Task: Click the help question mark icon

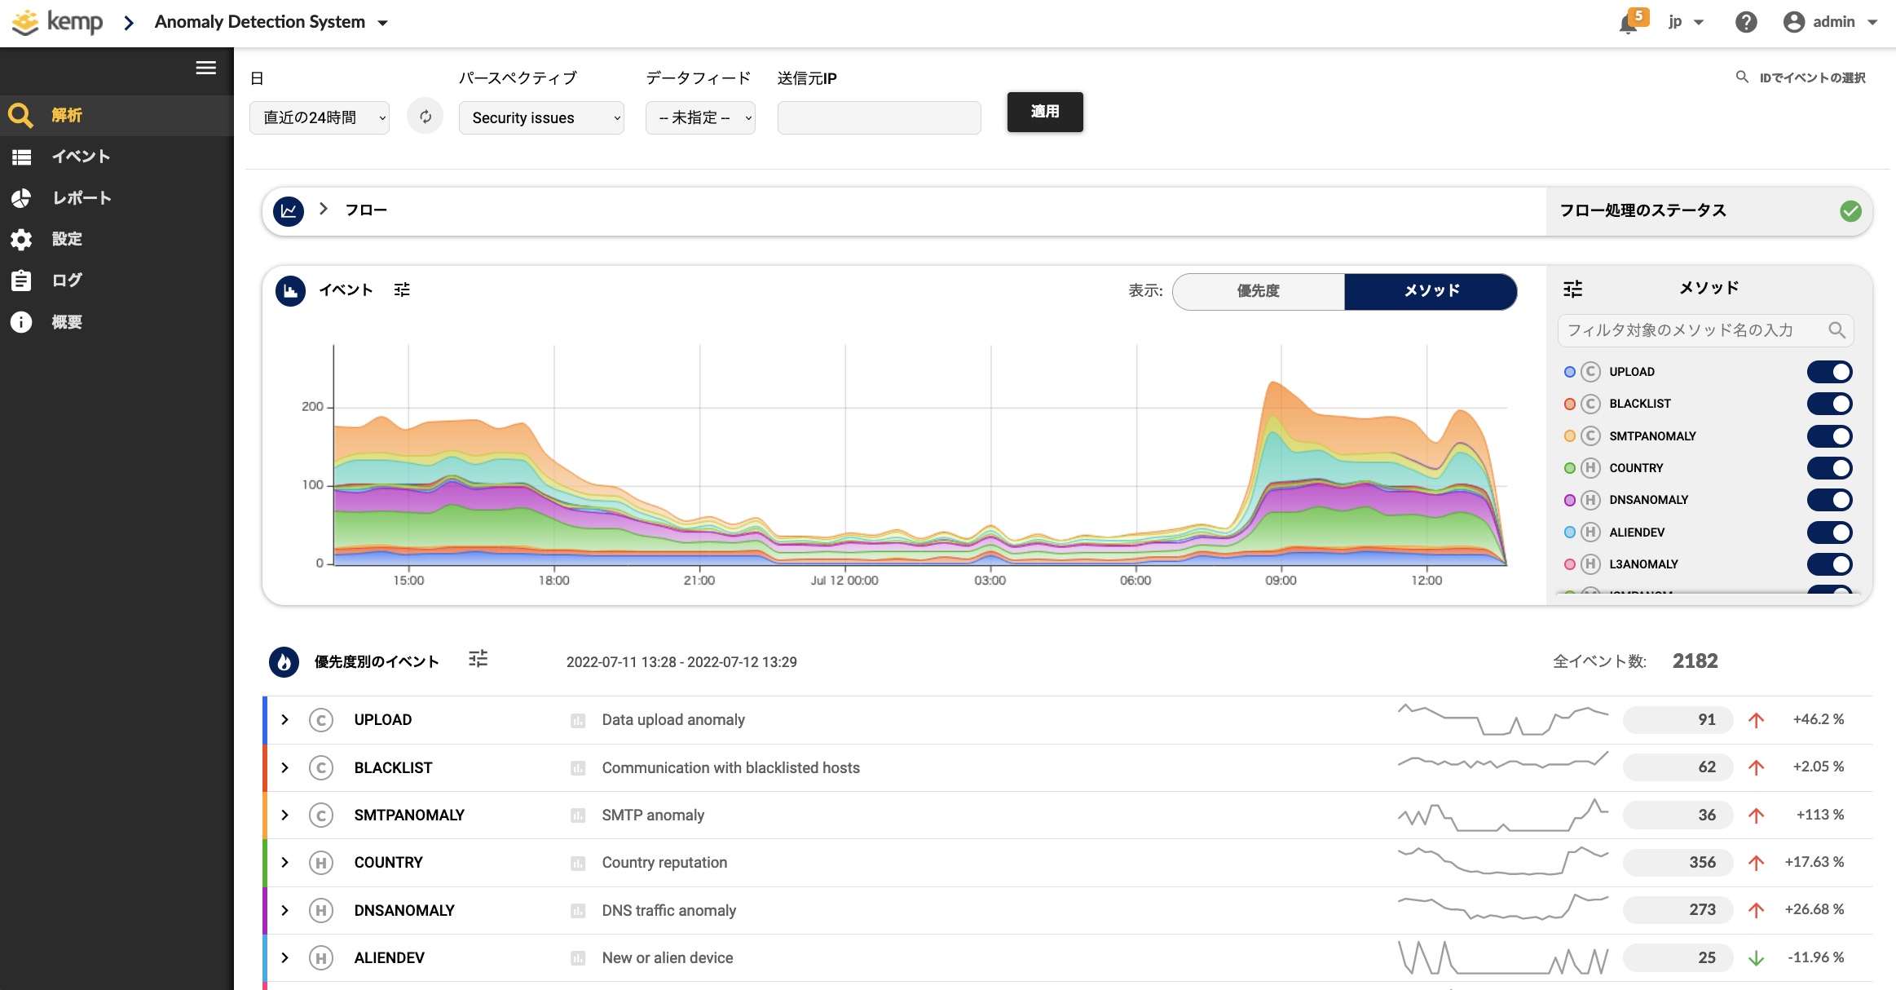Action: click(1745, 22)
